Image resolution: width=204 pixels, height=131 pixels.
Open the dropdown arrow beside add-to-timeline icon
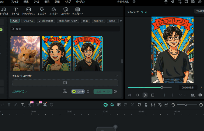185,95
